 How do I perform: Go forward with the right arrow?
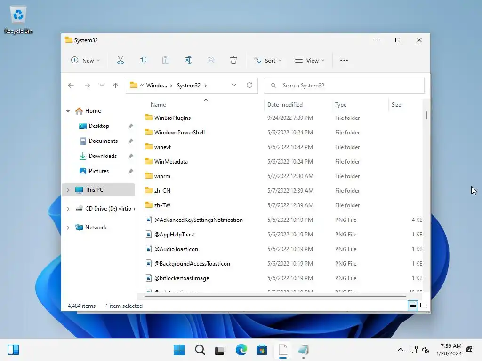[x=88, y=86]
